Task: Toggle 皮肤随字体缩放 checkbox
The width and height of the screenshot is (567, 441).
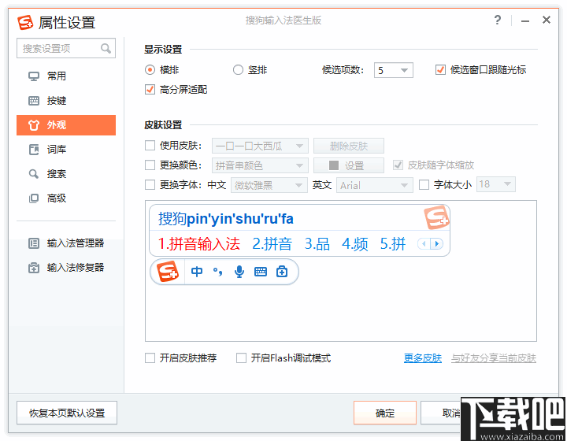Action: click(398, 165)
